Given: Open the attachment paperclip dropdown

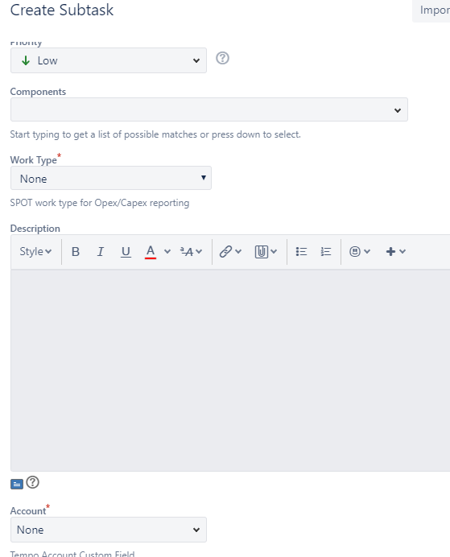Looking at the screenshot, I should pos(266,251).
